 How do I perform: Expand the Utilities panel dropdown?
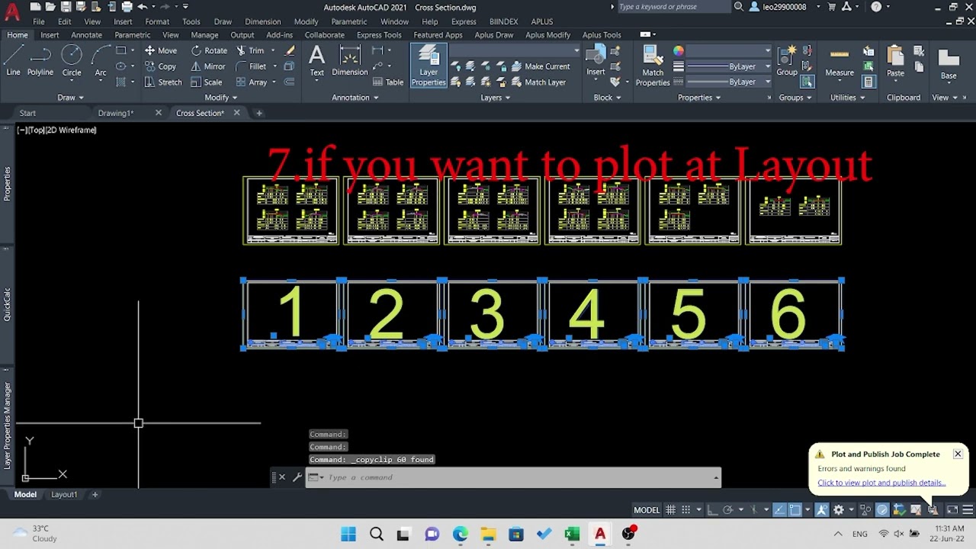tap(847, 98)
